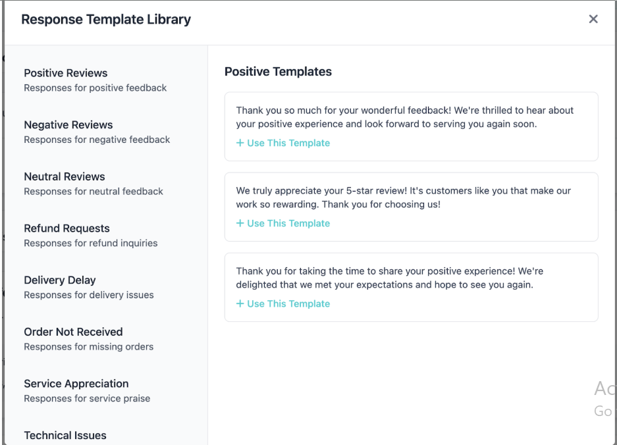Click the Positive Templates heading

(278, 72)
